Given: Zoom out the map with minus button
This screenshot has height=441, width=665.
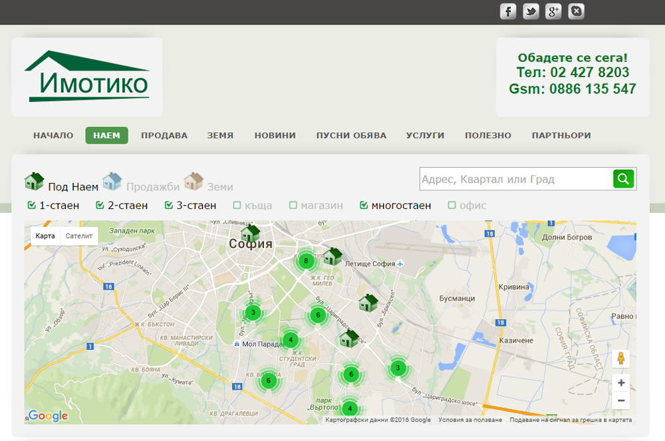Looking at the screenshot, I should click(x=621, y=400).
